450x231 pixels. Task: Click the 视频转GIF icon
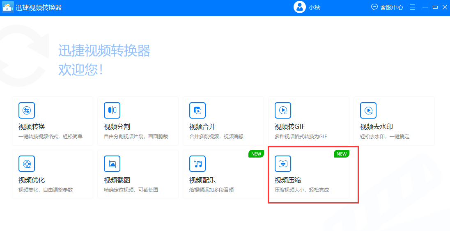click(283, 110)
